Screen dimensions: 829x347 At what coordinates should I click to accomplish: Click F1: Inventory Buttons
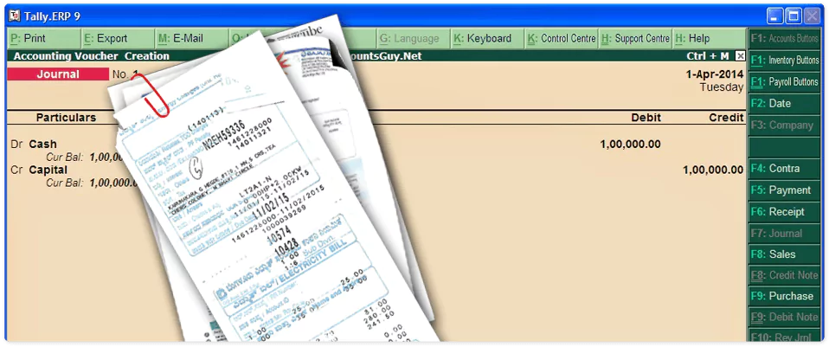(784, 61)
